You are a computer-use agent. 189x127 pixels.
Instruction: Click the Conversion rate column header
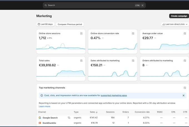142,112
